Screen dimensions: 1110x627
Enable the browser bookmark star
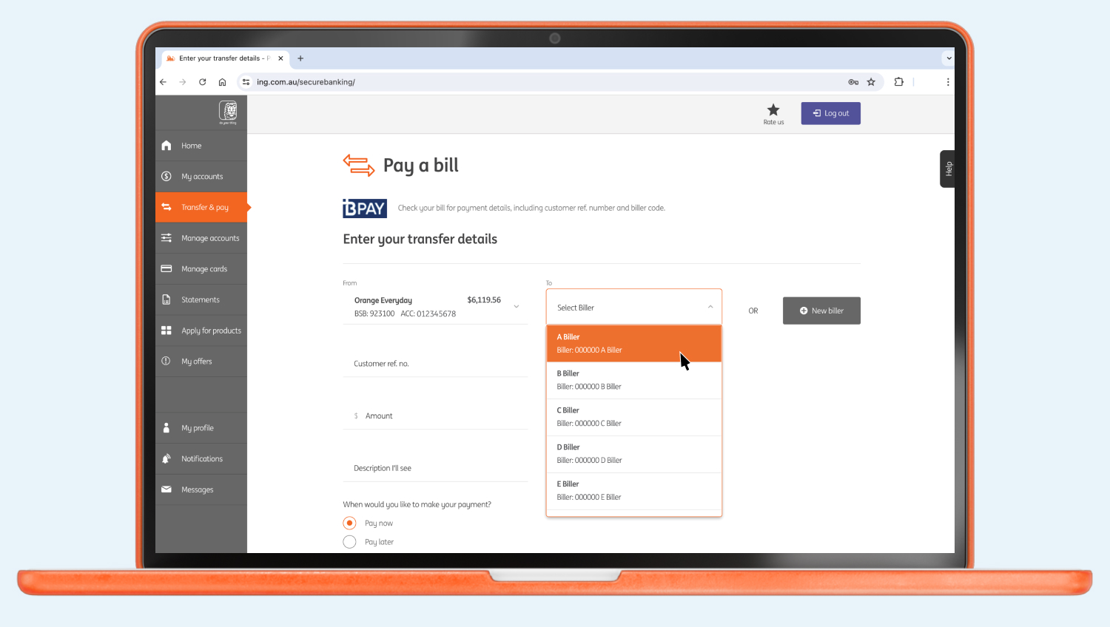[871, 82]
